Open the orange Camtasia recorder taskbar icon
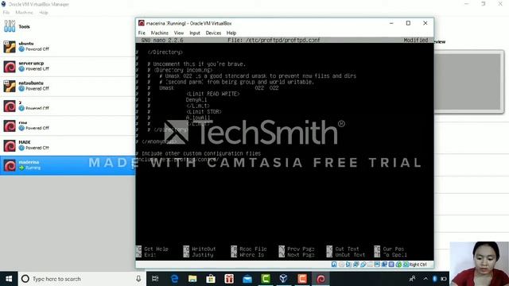This screenshot has height=286, width=509. click(302, 279)
